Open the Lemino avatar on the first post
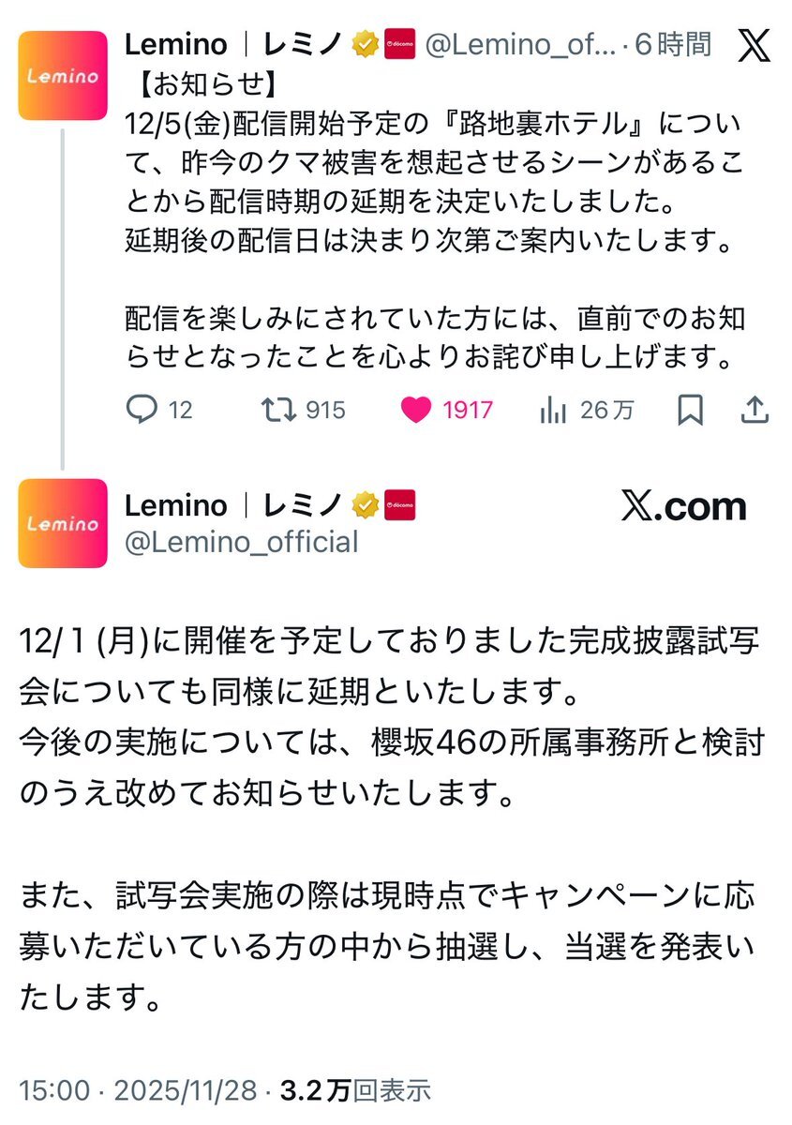The width and height of the screenshot is (792, 1125). click(x=63, y=75)
